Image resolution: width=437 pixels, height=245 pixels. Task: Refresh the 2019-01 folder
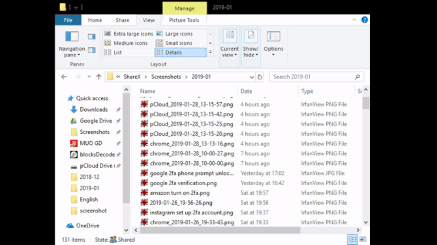point(260,77)
